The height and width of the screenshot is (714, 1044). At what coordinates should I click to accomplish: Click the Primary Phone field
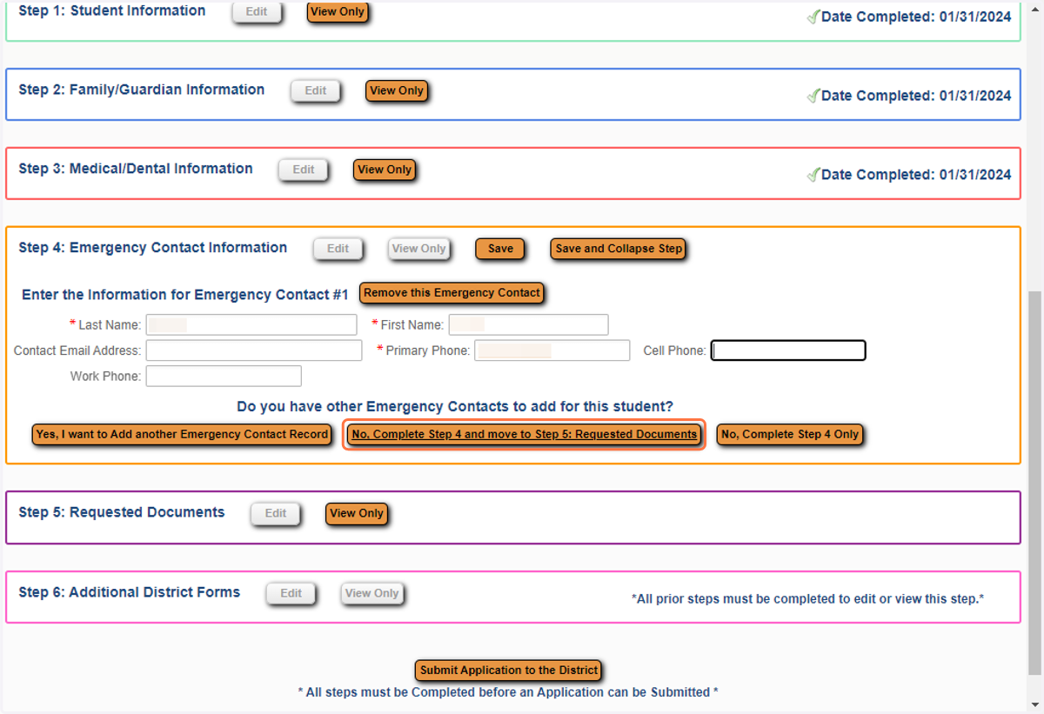click(x=552, y=350)
